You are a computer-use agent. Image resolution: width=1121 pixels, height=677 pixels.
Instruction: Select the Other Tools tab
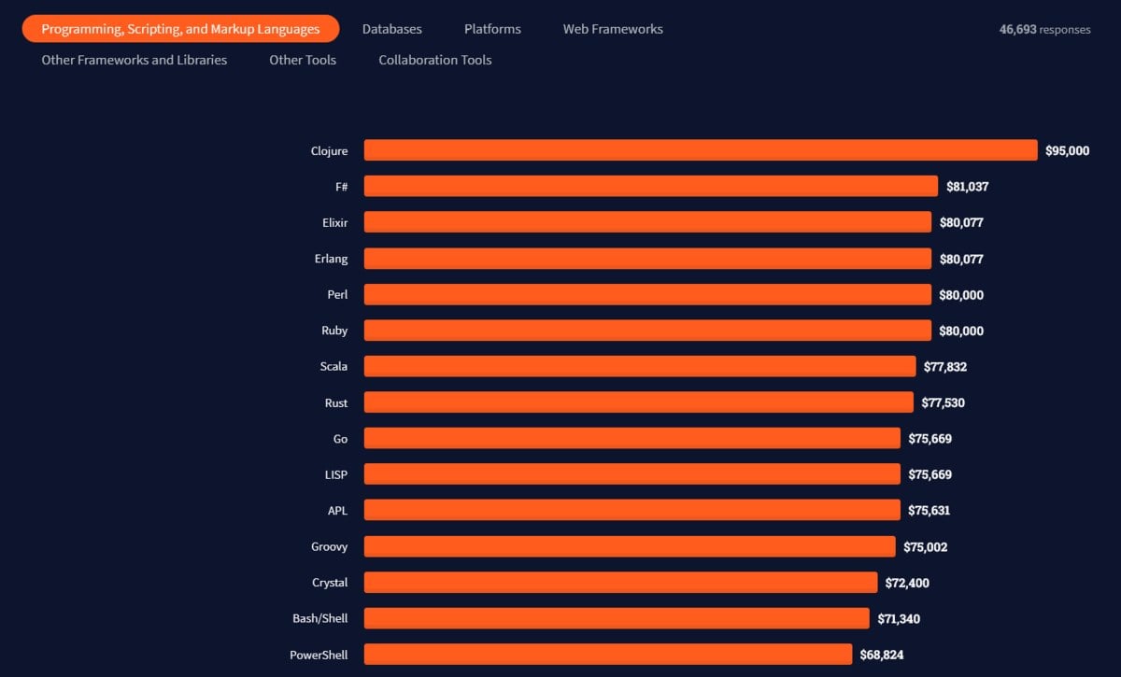pyautogui.click(x=303, y=60)
